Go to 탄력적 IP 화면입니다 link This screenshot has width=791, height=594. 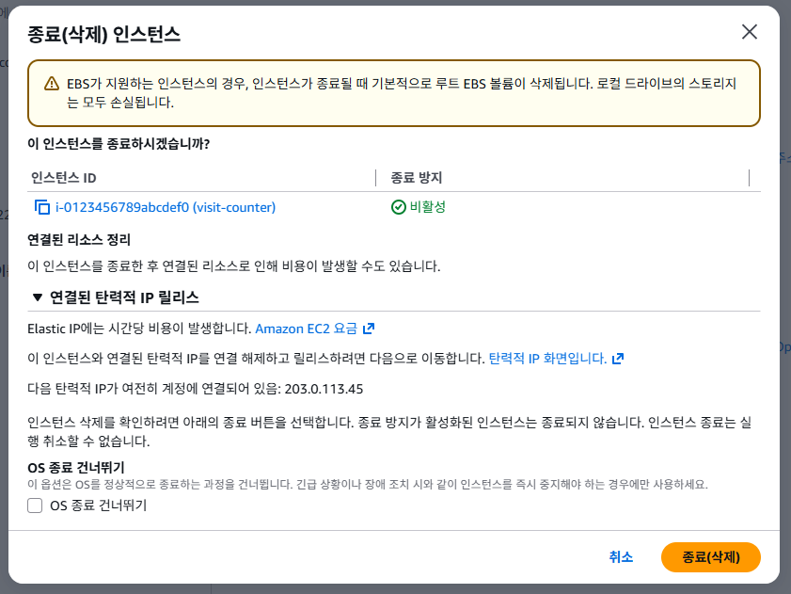(547, 359)
